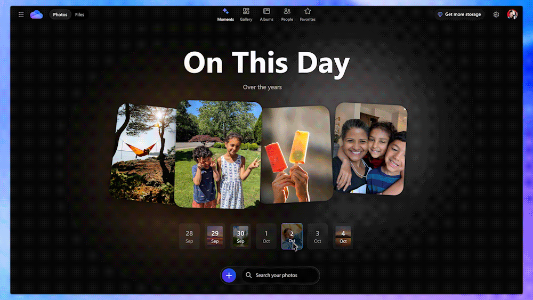Image resolution: width=533 pixels, height=300 pixels.
Task: Click Get more storage button
Action: (459, 14)
